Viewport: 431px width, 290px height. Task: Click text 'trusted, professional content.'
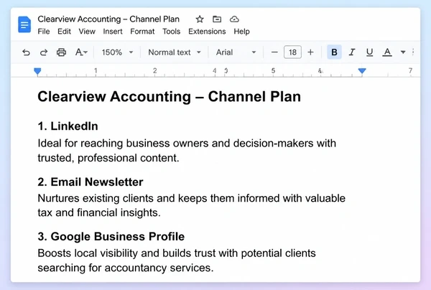coord(108,158)
